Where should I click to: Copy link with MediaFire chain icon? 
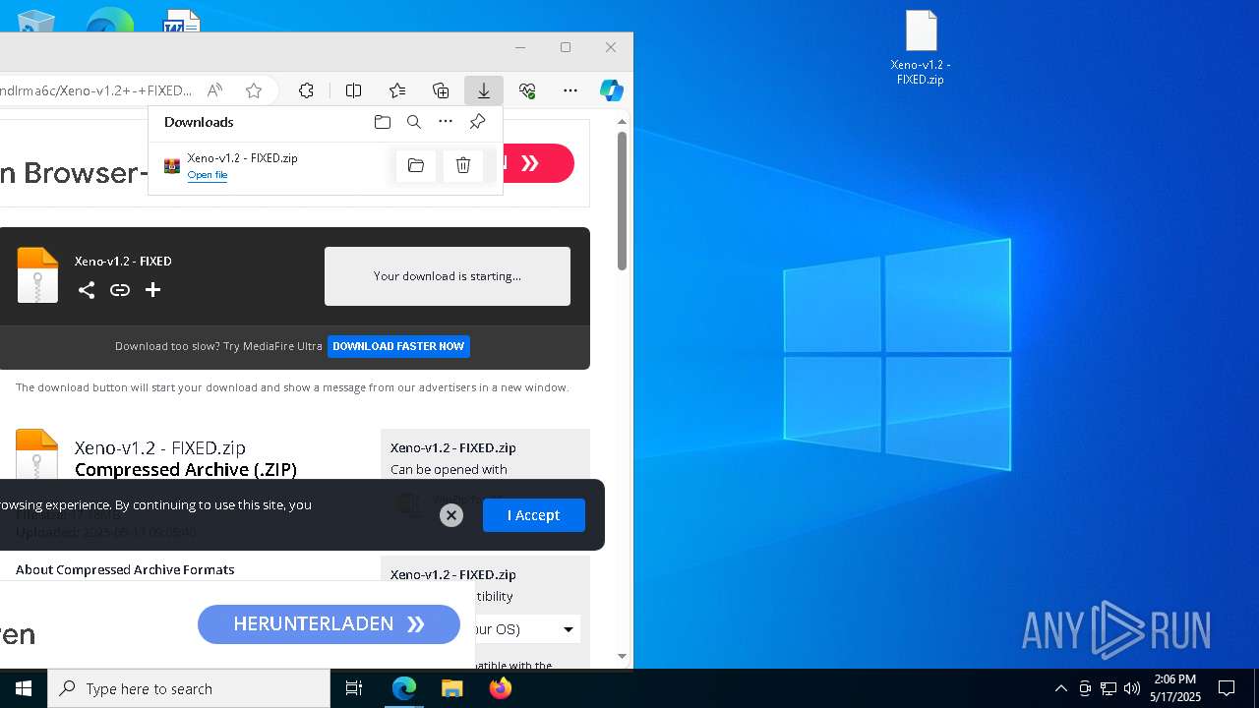(120, 290)
